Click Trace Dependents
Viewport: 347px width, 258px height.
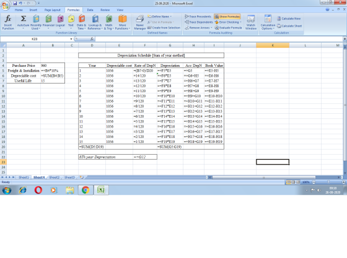pyautogui.click(x=199, y=22)
